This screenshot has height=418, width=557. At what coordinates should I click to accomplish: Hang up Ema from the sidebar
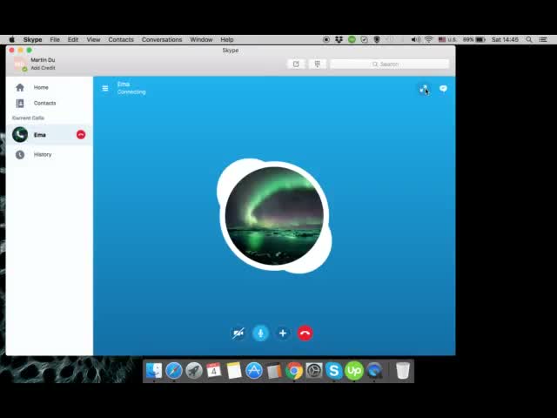[81, 135]
